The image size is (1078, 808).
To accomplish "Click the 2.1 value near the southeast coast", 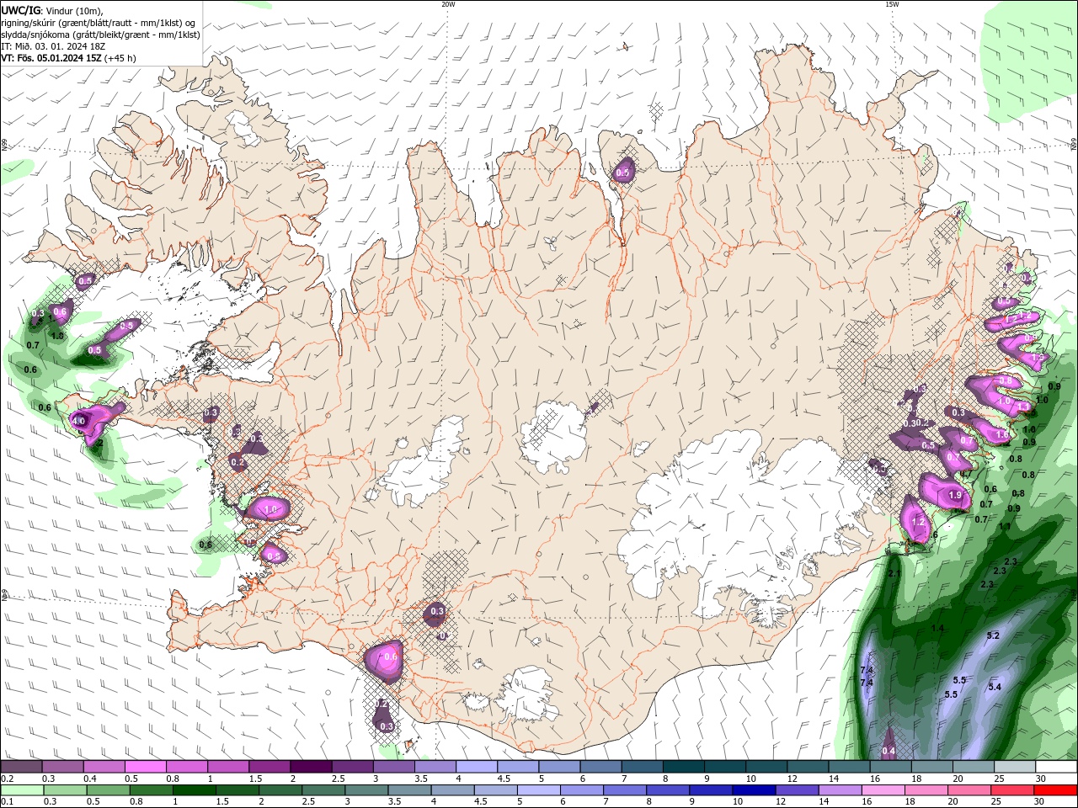I will point(894,573).
